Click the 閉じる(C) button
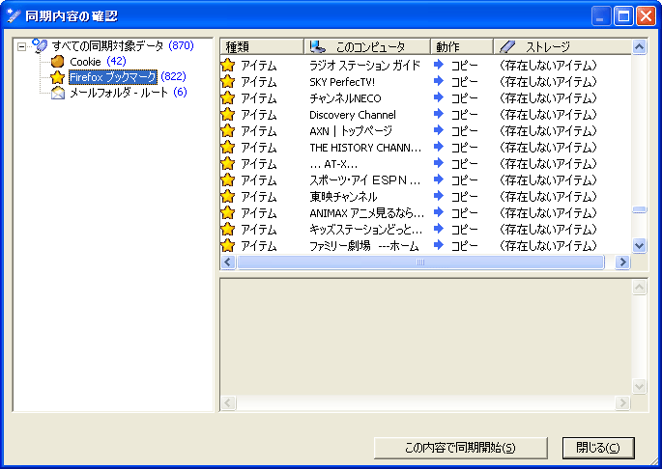662x469 pixels. click(598, 448)
